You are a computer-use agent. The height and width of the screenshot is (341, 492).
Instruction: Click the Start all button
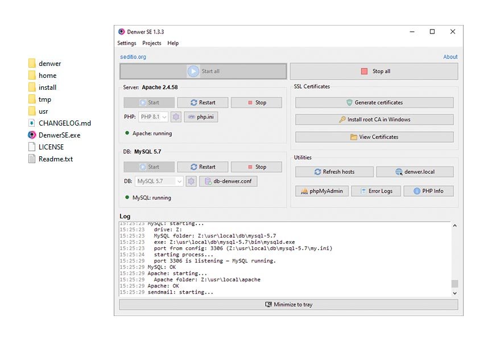[x=203, y=71]
